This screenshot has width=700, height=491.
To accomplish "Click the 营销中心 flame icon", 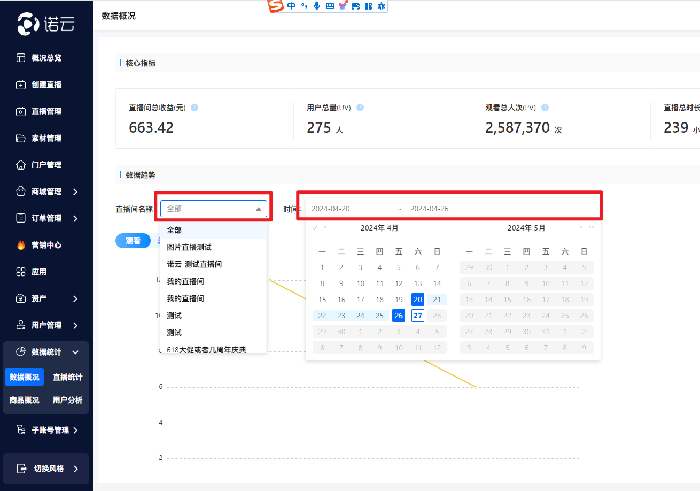I will pos(21,245).
